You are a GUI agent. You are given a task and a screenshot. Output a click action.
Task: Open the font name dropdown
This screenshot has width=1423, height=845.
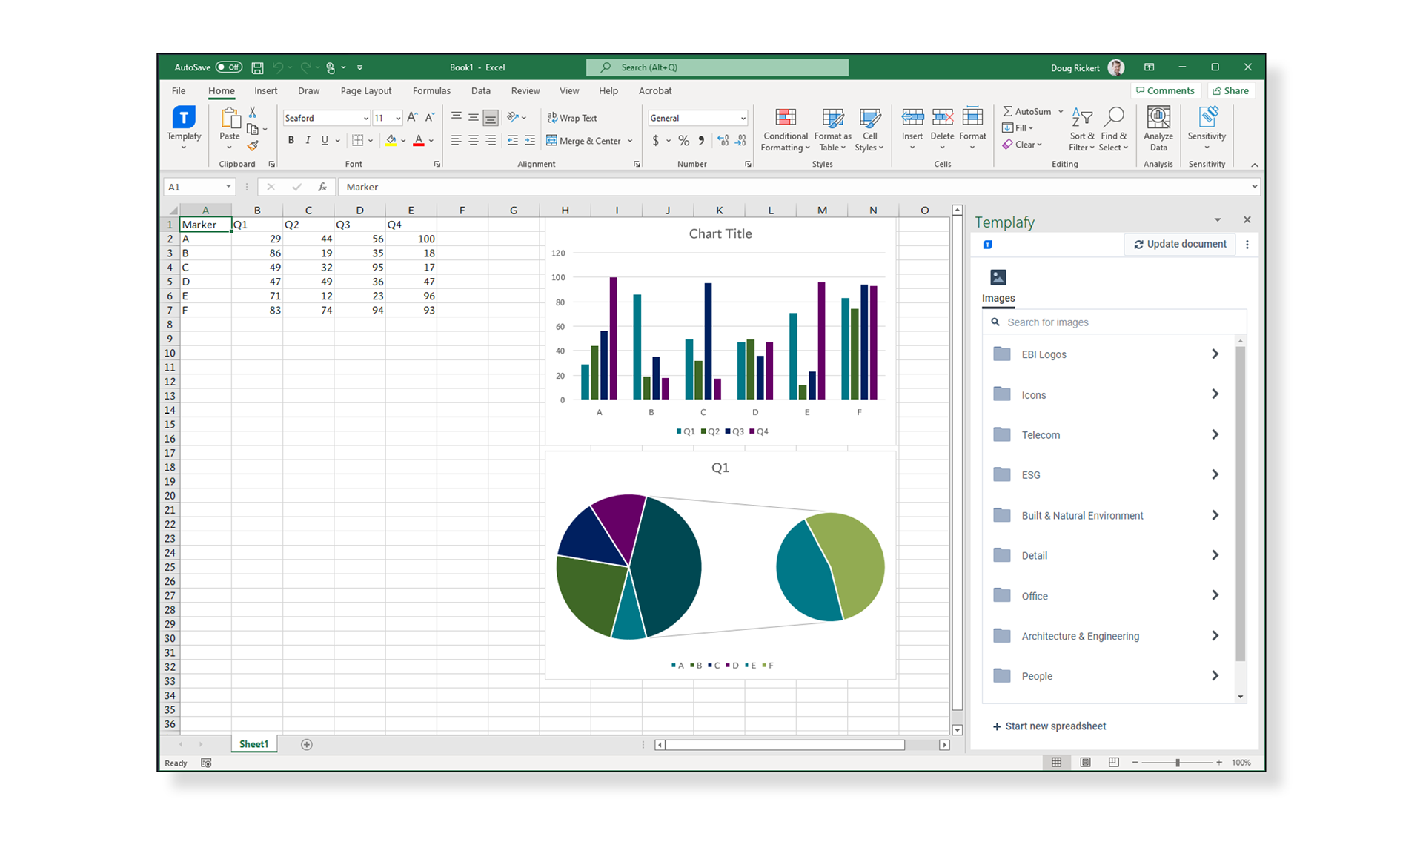point(365,119)
